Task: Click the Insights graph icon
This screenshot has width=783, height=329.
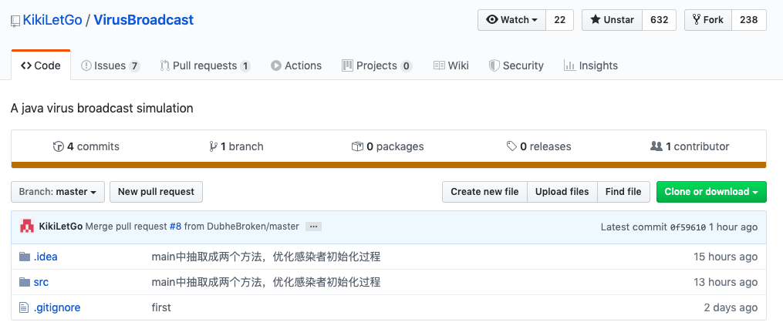Action: [x=569, y=65]
